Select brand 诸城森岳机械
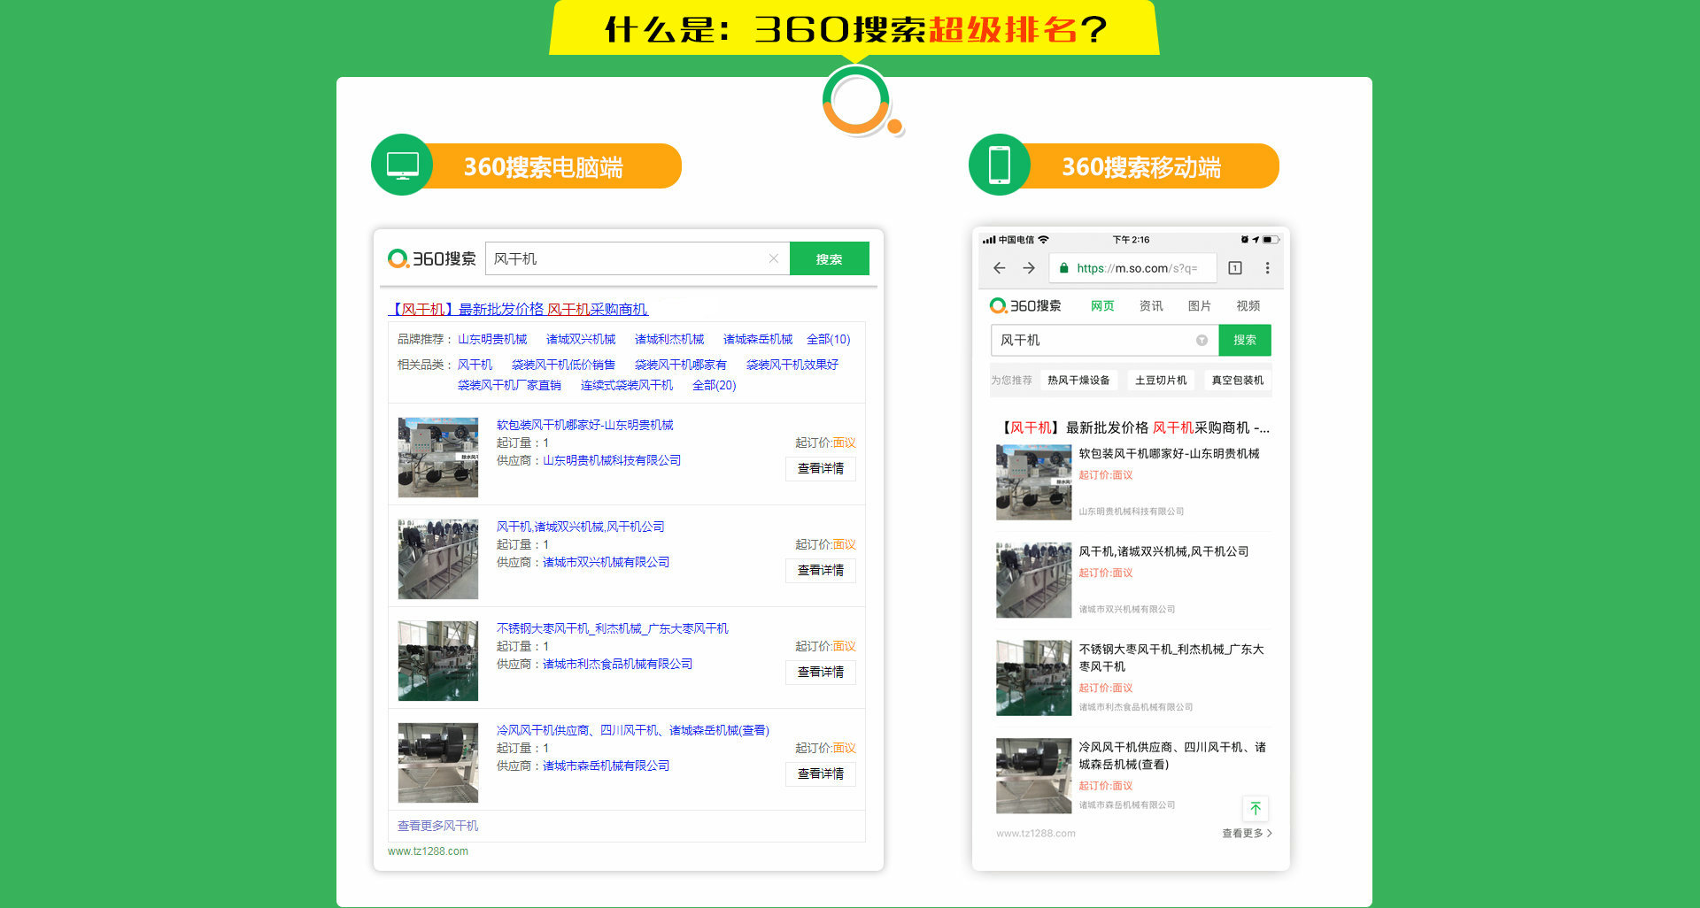 point(758,339)
